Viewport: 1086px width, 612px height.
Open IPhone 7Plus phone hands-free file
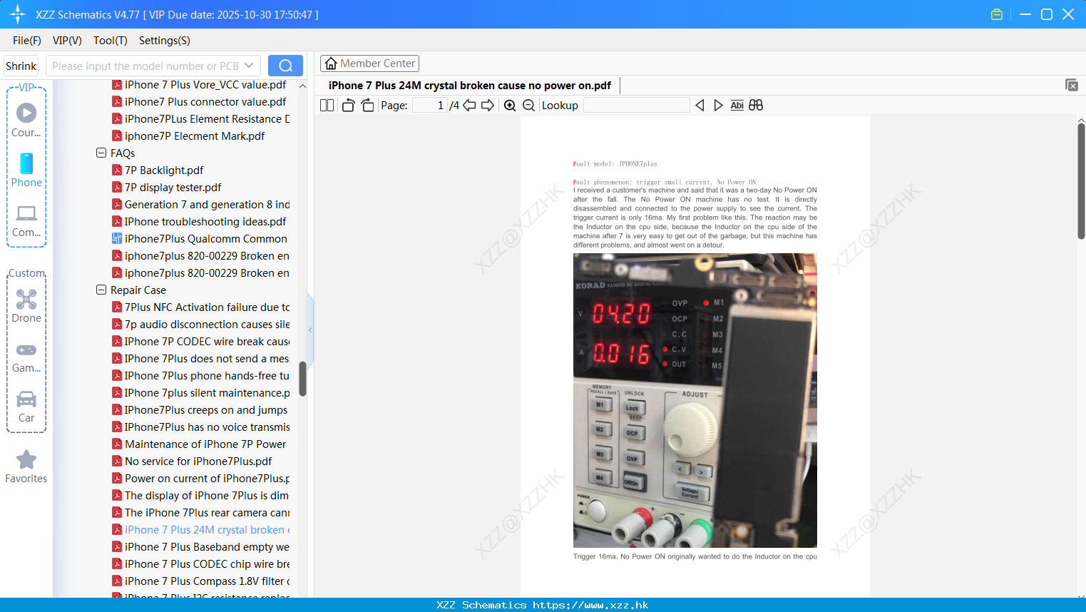pyautogui.click(x=200, y=376)
